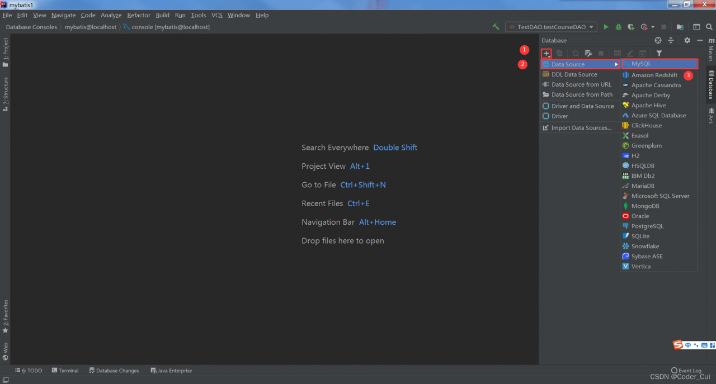This screenshot has height=384, width=716.
Task: Open the Edit menu
Action: (22, 15)
